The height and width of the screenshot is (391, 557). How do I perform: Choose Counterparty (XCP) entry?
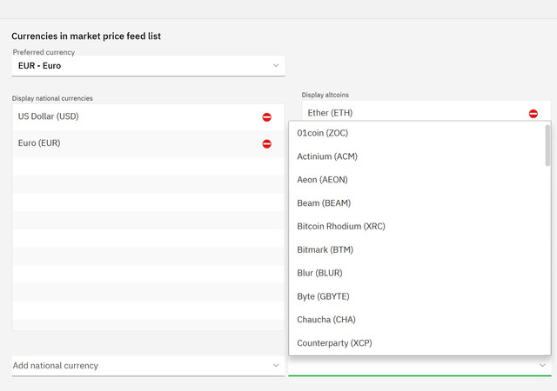tap(417, 343)
